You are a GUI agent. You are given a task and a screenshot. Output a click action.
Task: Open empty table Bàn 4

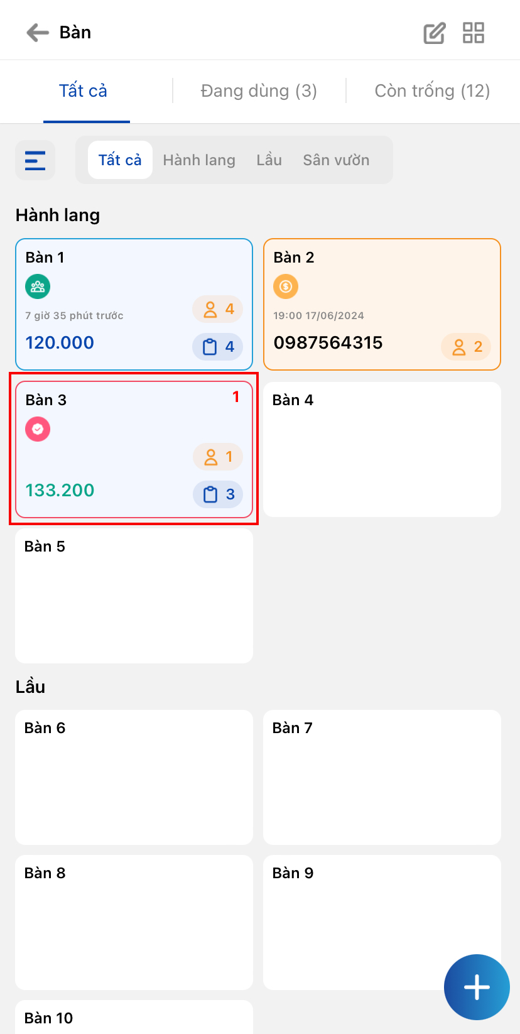pyautogui.click(x=382, y=450)
